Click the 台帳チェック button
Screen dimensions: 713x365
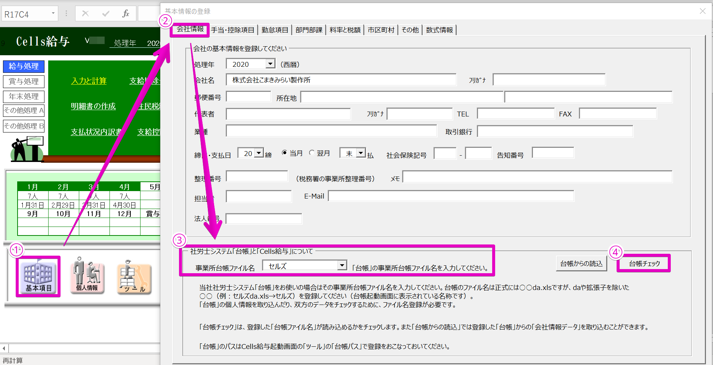tap(644, 263)
